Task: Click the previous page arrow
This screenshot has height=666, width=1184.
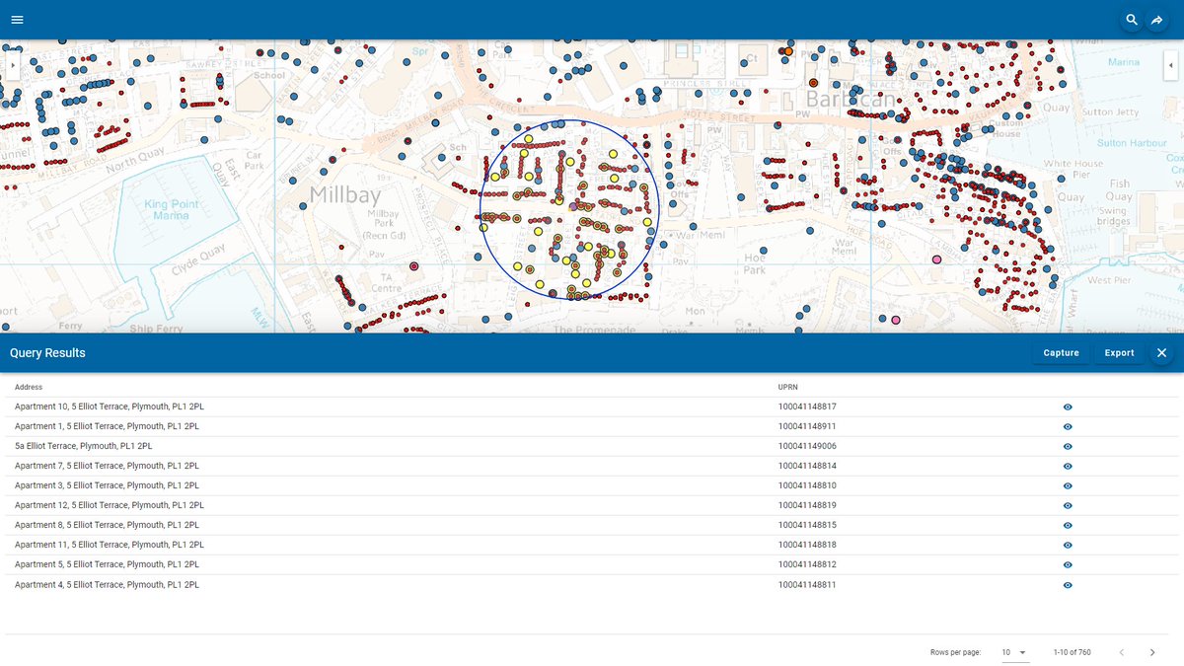Action: (1121, 652)
